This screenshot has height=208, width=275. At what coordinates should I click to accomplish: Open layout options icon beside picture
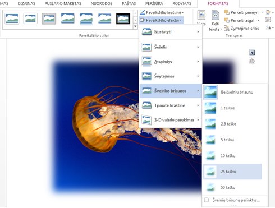coord(252,53)
